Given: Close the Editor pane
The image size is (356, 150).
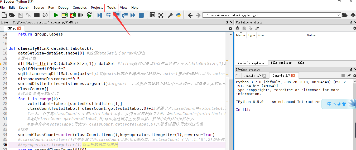Looking at the screenshot, I should coord(231,22).
